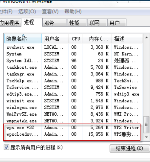This screenshot has height=162, width=150.
Task: Click the 结束进程 button
Action: pos(130,149)
